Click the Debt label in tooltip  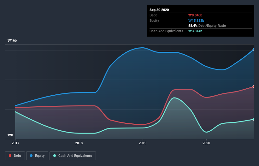(x=153, y=15)
